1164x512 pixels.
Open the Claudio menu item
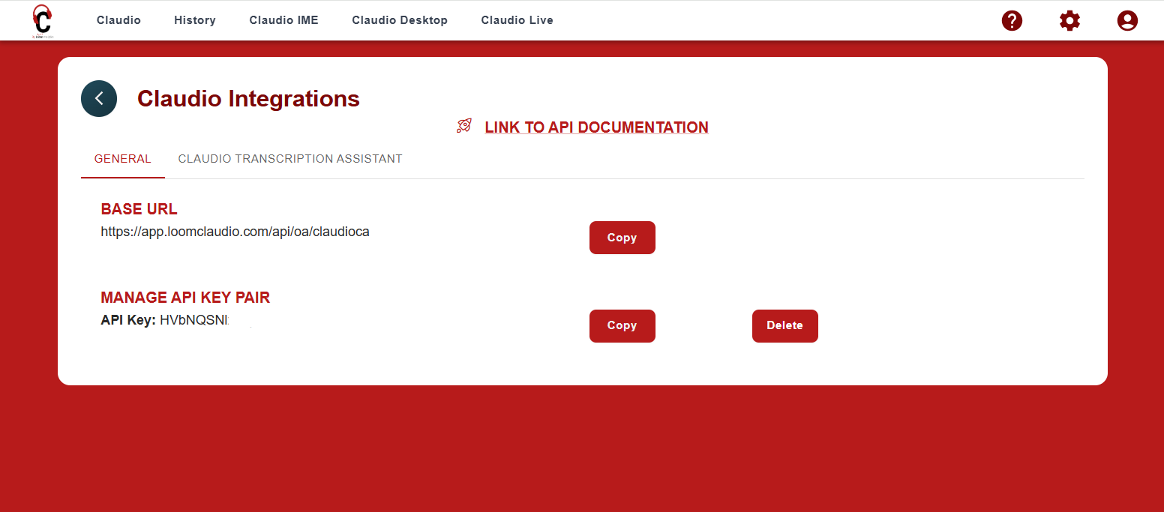point(118,20)
